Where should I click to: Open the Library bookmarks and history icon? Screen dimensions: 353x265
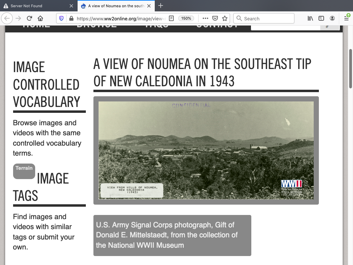[310, 18]
